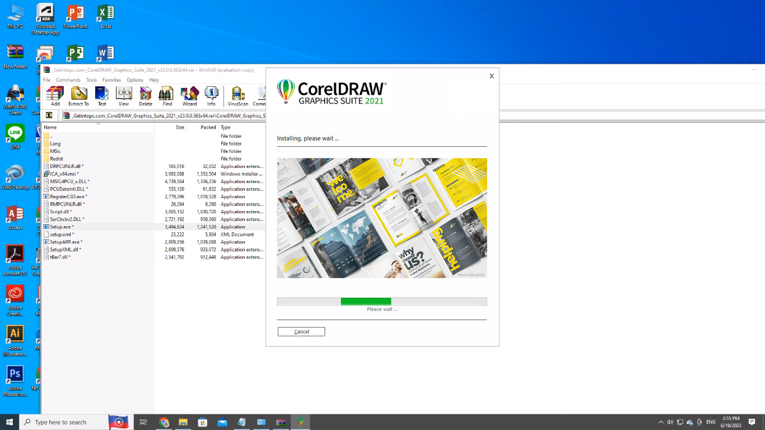Open Excel desktop shortcut

point(105,16)
